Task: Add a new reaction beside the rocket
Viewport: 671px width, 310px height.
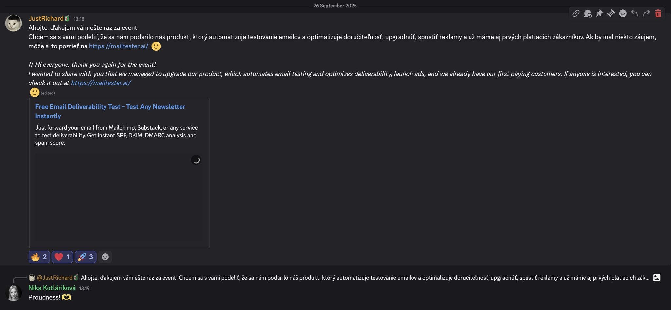Action: pos(105,257)
